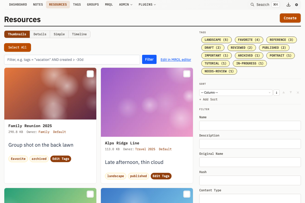Image resolution: width=305 pixels, height=203 pixels.
Task: Open the Tags page in navigation
Action: pyautogui.click(x=77, y=5)
